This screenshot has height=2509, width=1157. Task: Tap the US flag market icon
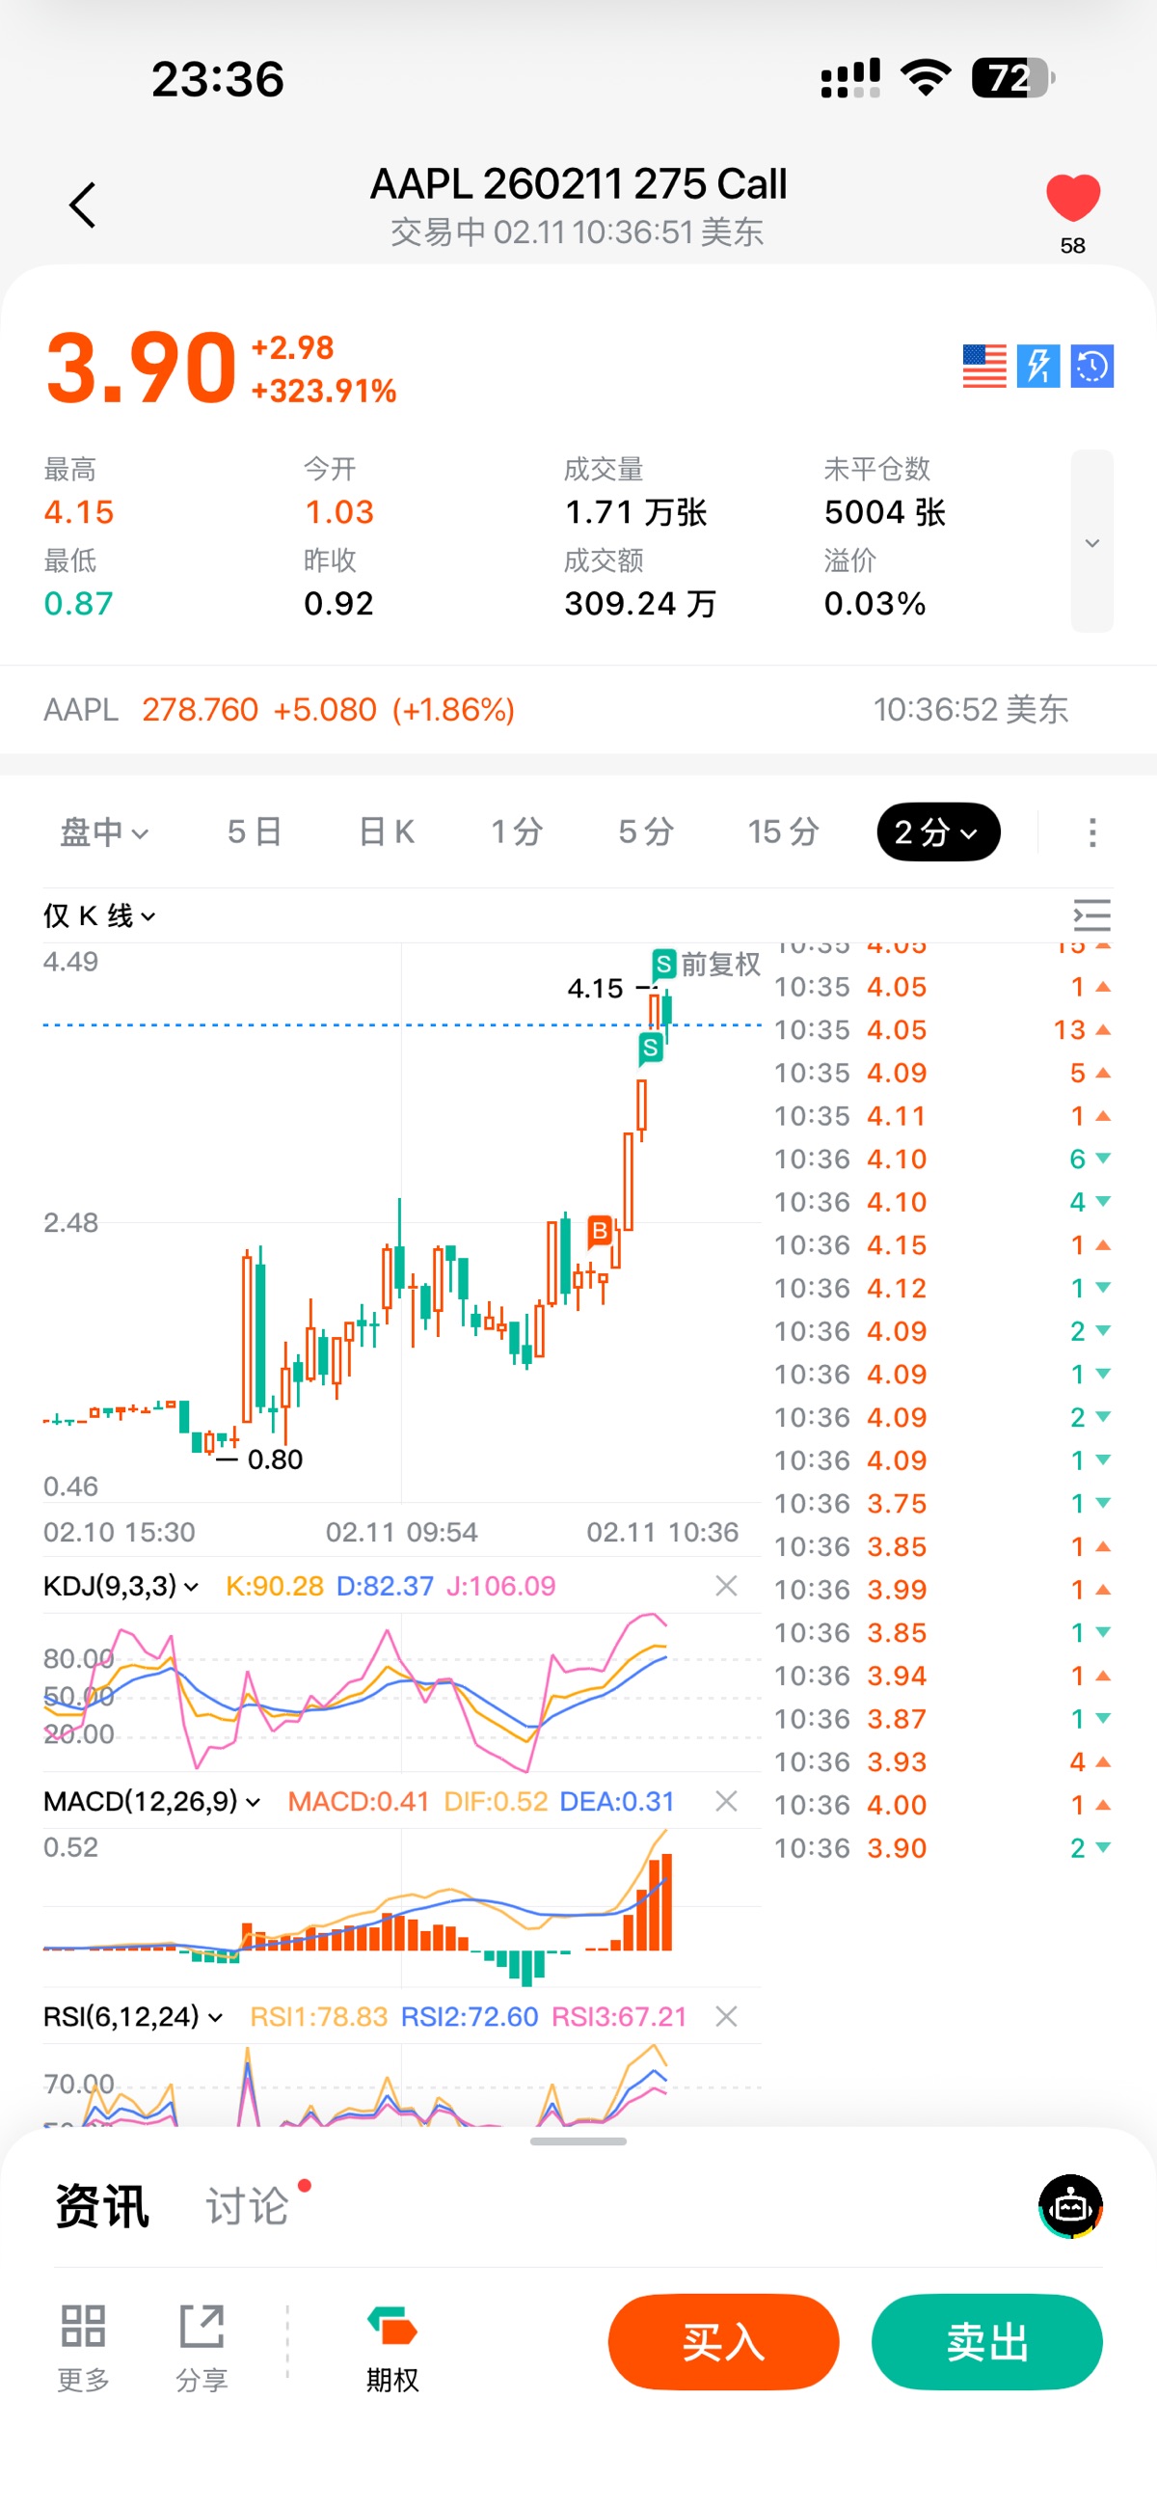coord(983,367)
